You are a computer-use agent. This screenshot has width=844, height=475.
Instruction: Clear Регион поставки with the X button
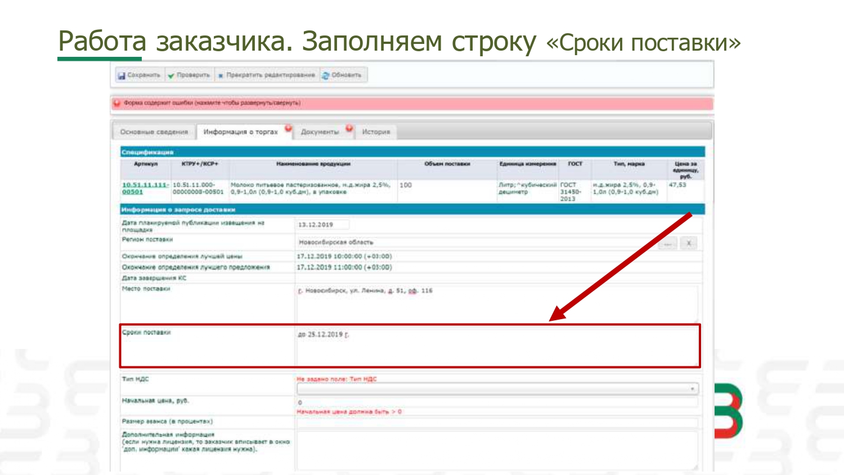[688, 243]
